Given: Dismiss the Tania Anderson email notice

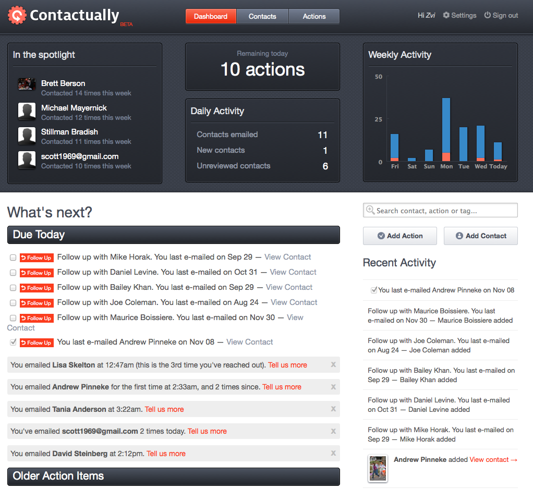Looking at the screenshot, I should 333,409.
